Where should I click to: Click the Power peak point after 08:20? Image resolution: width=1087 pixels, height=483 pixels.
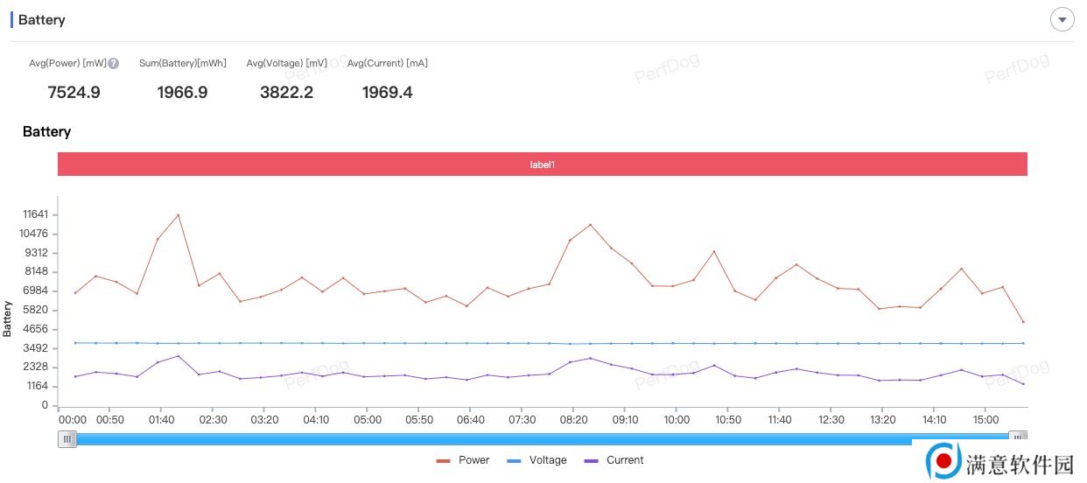pos(591,225)
